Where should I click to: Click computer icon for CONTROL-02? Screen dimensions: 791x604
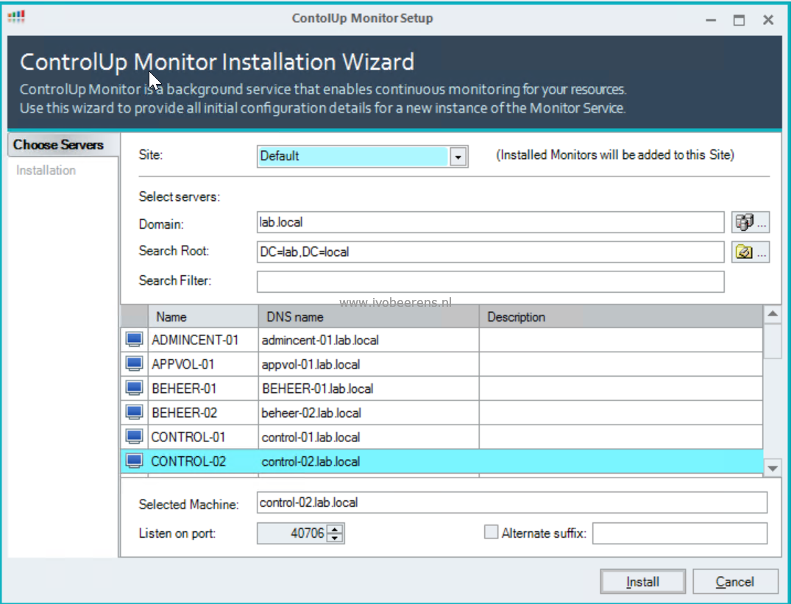(x=134, y=461)
